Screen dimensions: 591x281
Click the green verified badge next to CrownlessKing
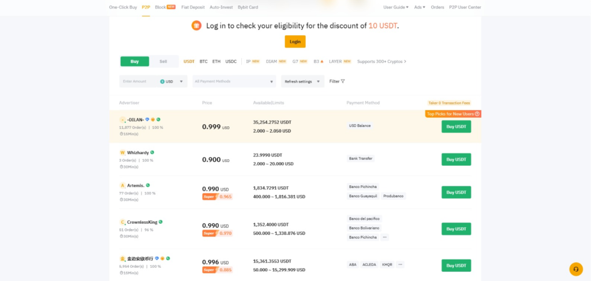click(x=160, y=222)
